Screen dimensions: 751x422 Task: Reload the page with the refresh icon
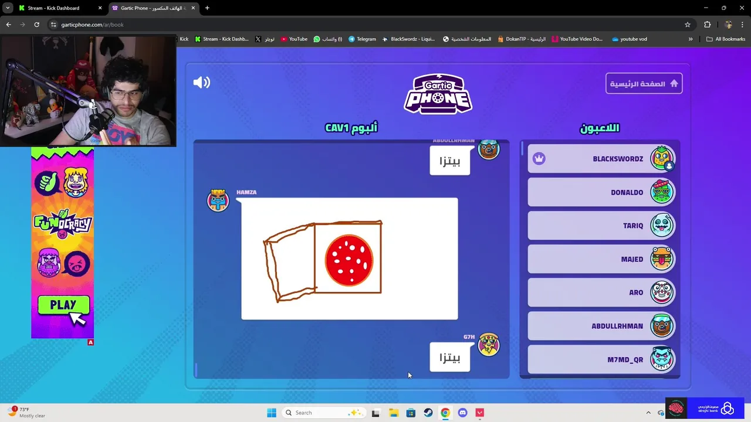(36, 25)
